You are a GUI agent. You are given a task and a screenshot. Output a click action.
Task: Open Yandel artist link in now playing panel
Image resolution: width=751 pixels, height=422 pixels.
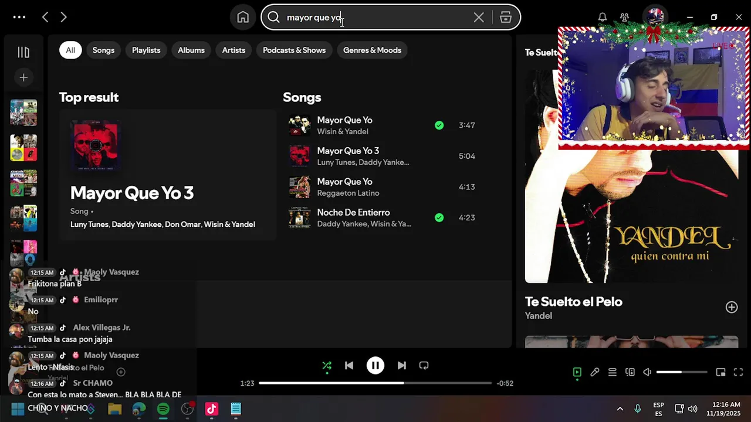click(x=539, y=316)
